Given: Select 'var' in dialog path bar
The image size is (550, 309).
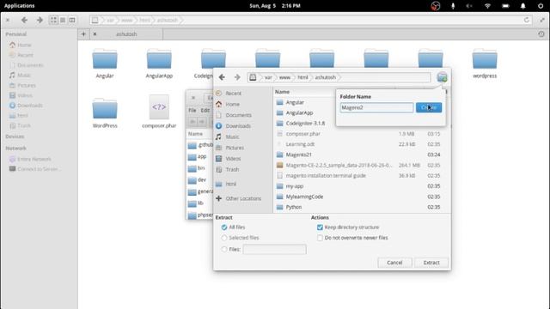Looking at the screenshot, I should click(x=268, y=77).
